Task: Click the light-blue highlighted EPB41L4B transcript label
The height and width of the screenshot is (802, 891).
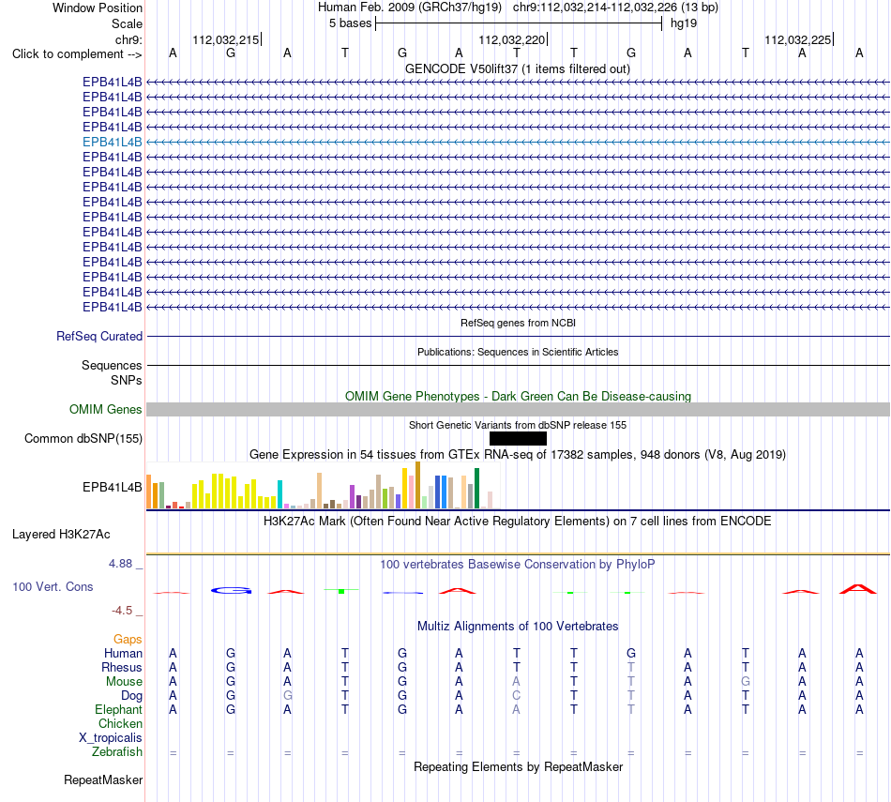Action: 112,142
